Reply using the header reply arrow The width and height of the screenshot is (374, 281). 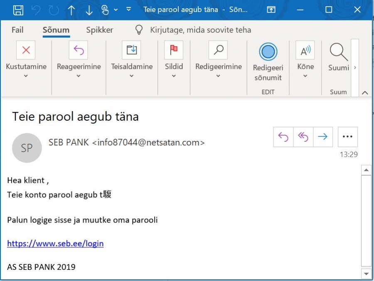pos(283,137)
